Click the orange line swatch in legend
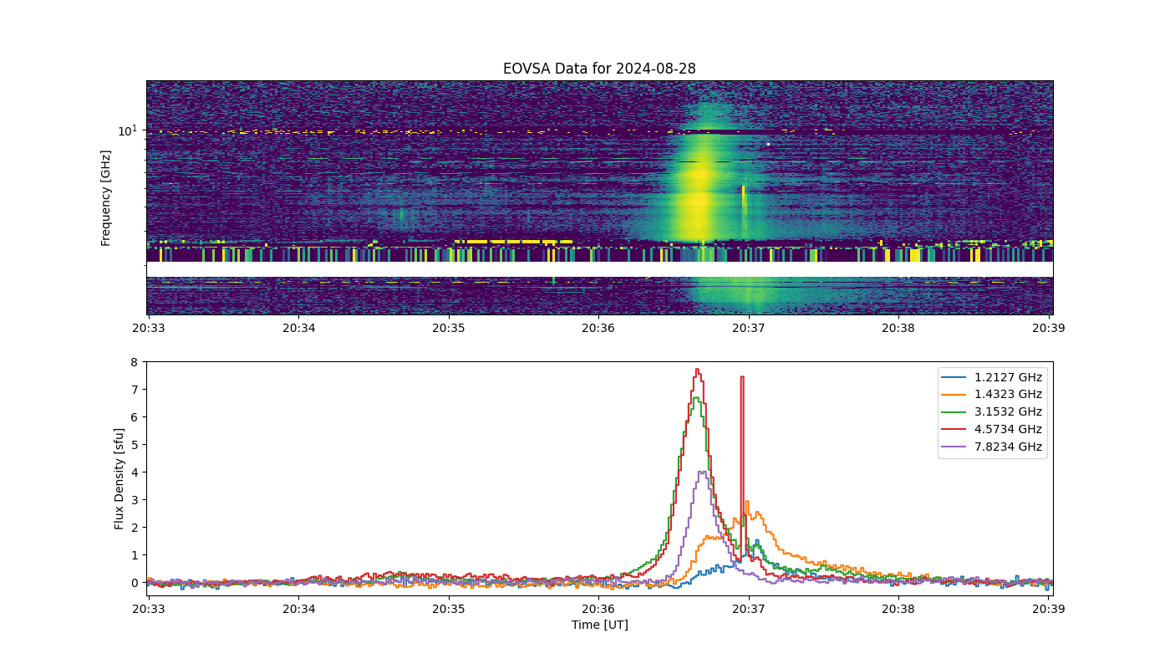1170x669 pixels. coord(954,395)
